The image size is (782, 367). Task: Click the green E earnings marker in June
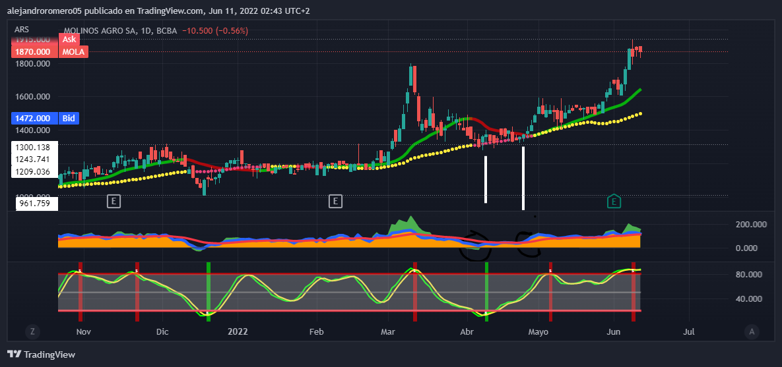tap(614, 201)
